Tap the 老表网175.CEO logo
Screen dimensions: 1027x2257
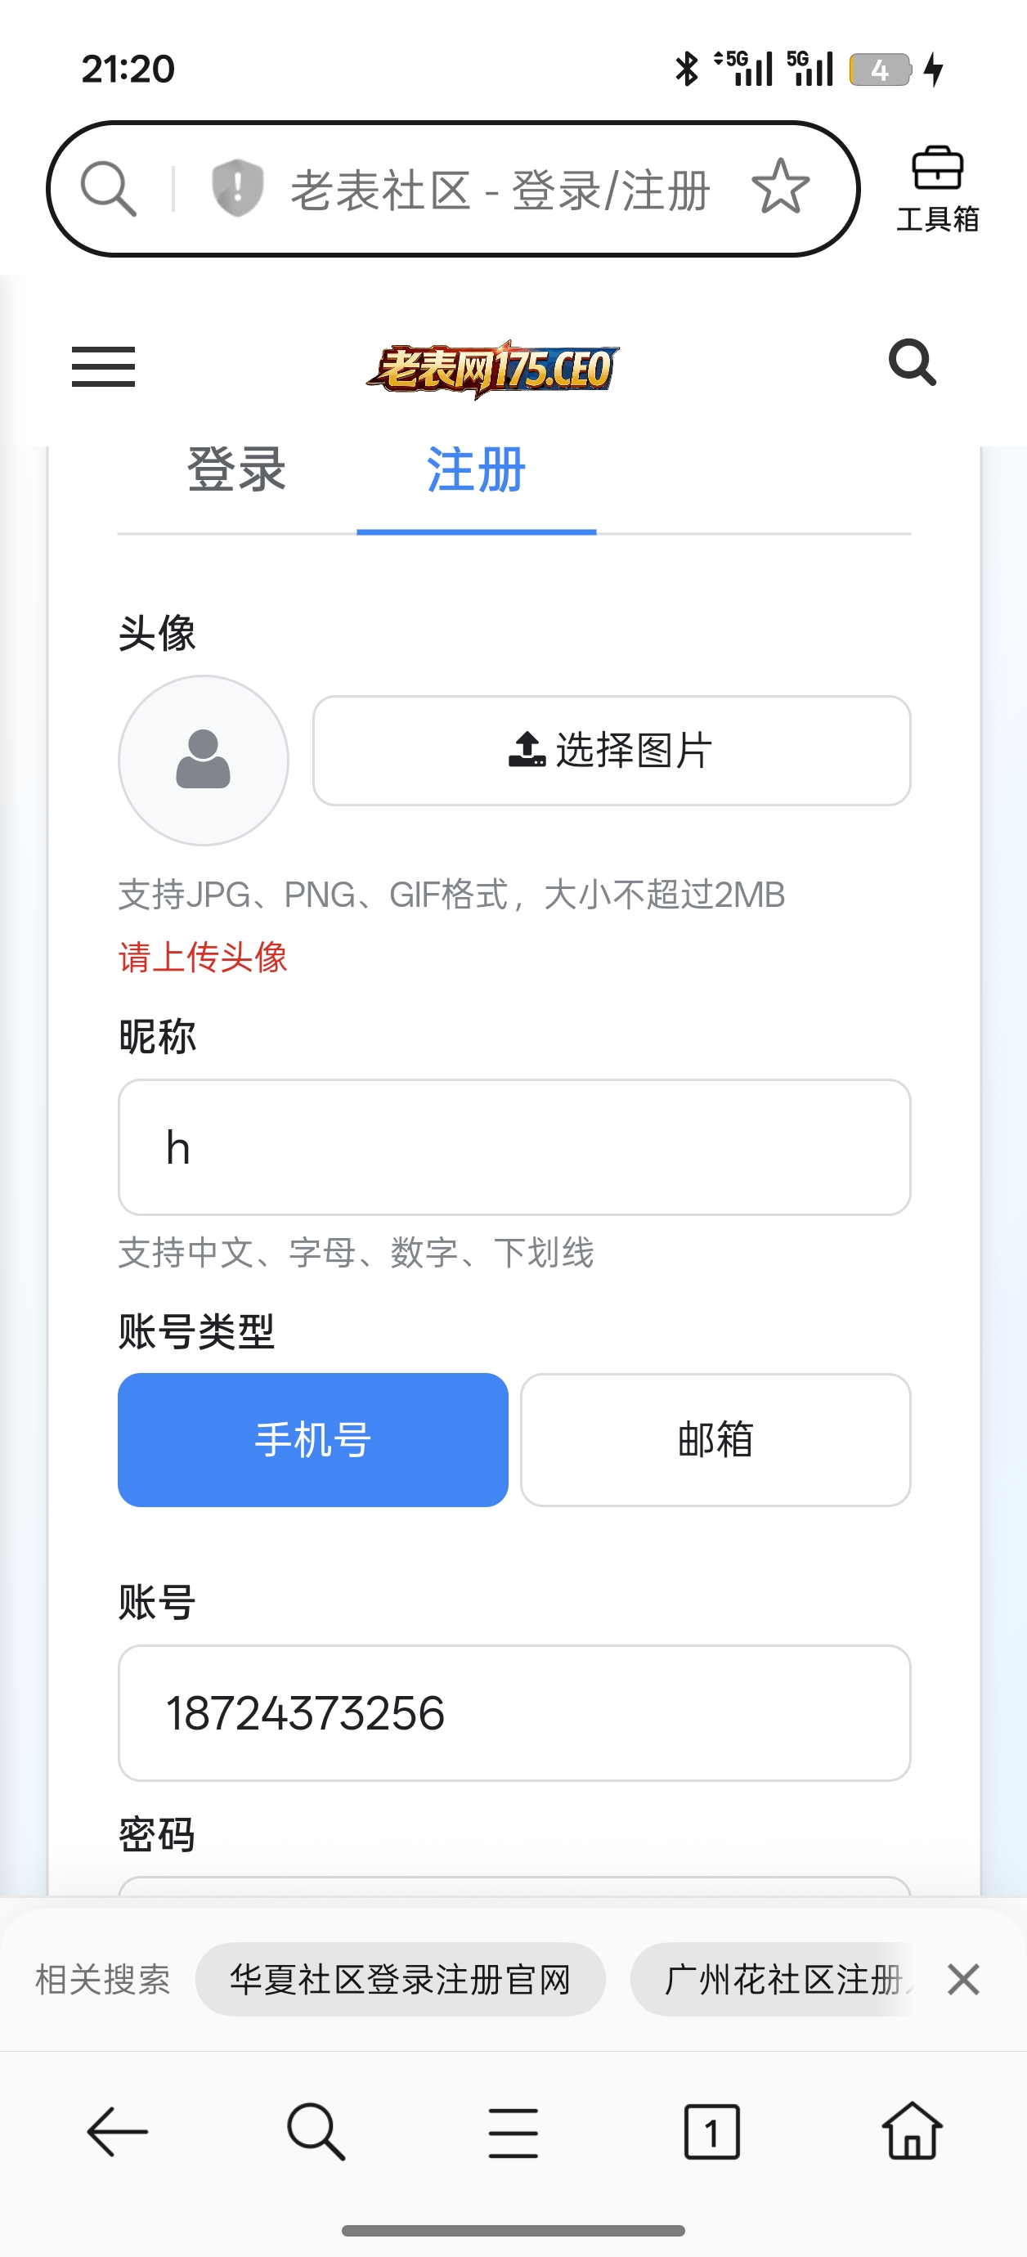tap(492, 369)
